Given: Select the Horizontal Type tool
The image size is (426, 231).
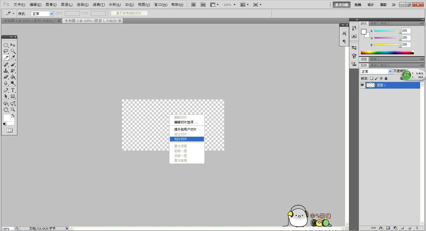Looking at the screenshot, I should pos(13,90).
